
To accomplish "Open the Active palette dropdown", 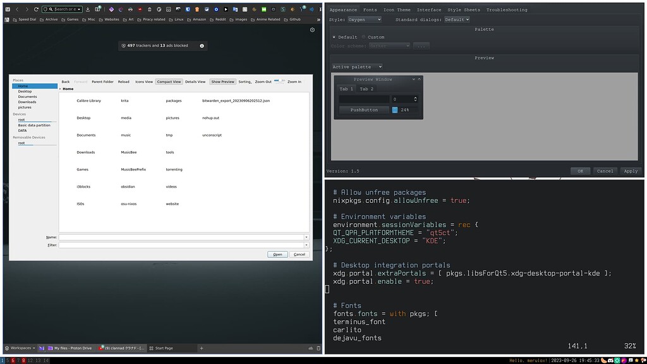I will pyautogui.click(x=357, y=66).
